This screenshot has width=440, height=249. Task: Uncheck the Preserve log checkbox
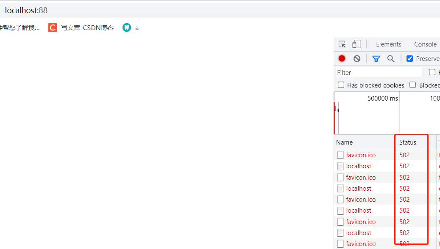point(410,58)
